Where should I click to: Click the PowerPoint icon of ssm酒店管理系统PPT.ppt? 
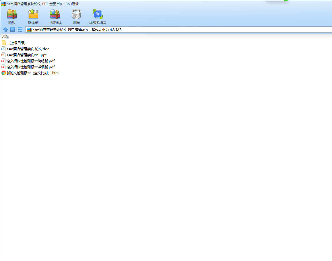(3, 55)
